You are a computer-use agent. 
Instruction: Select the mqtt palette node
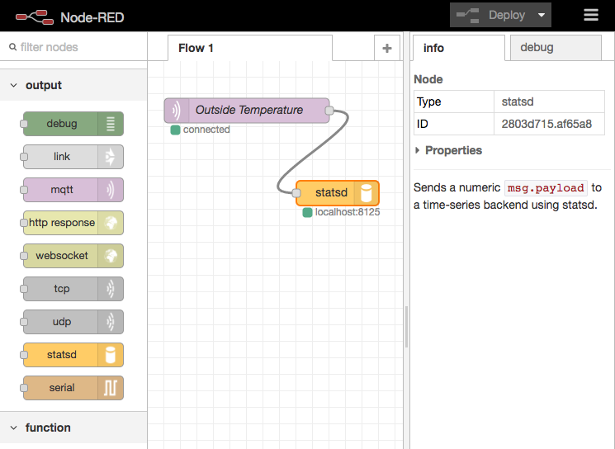[x=73, y=190]
